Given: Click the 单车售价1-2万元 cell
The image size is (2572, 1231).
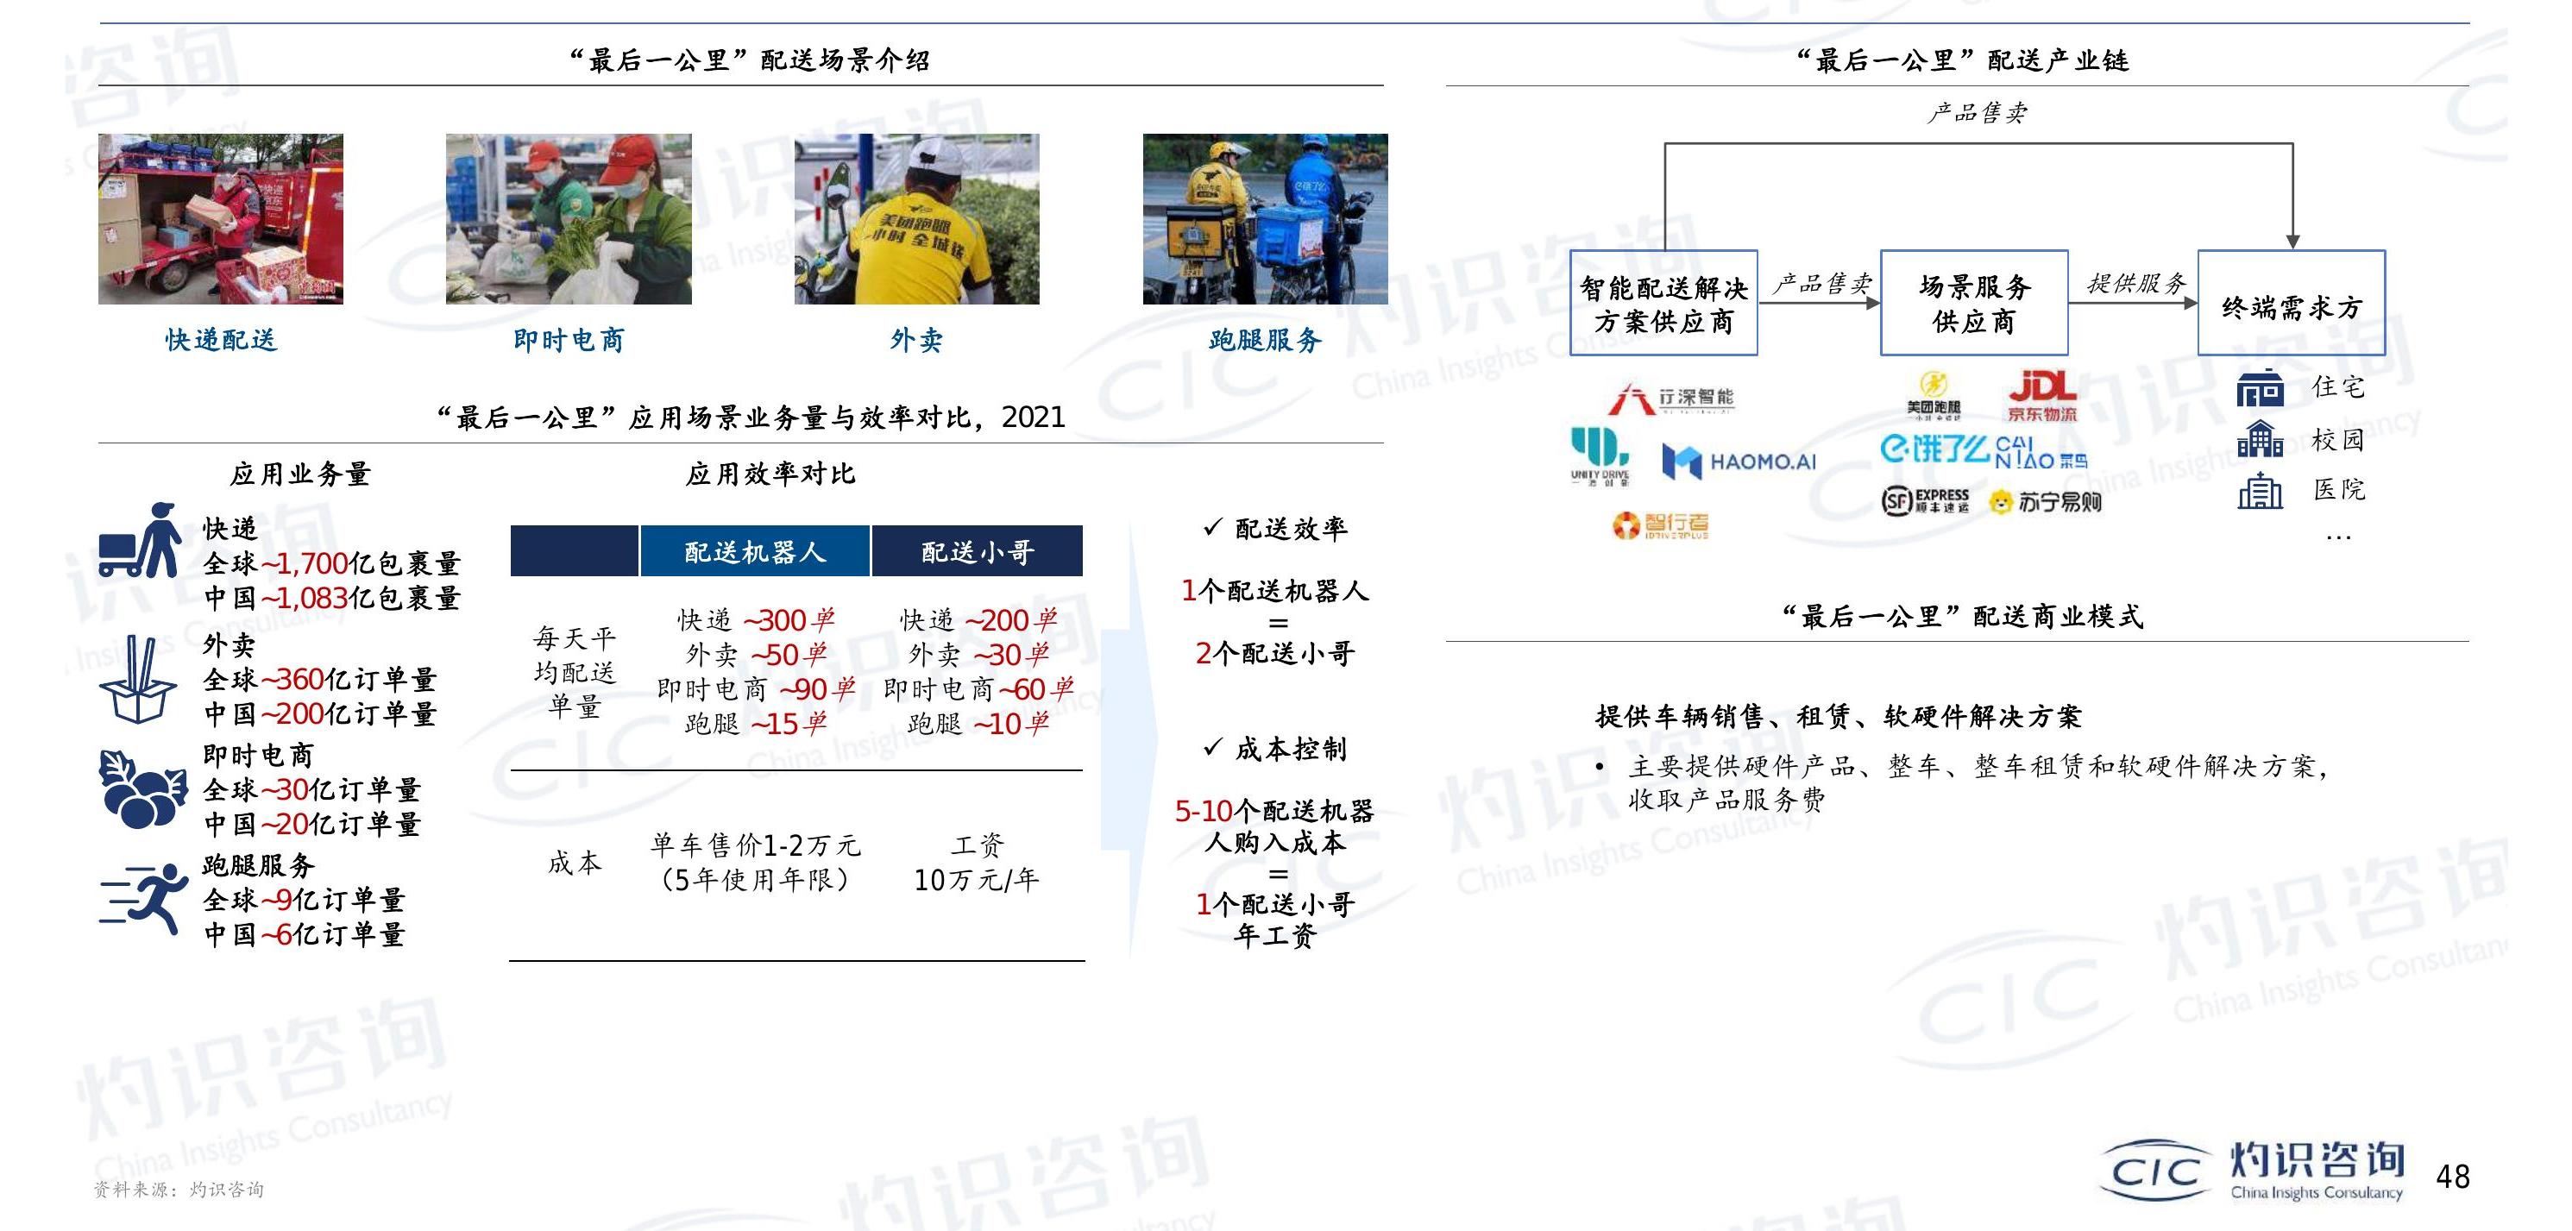Looking at the screenshot, I should tap(755, 863).
